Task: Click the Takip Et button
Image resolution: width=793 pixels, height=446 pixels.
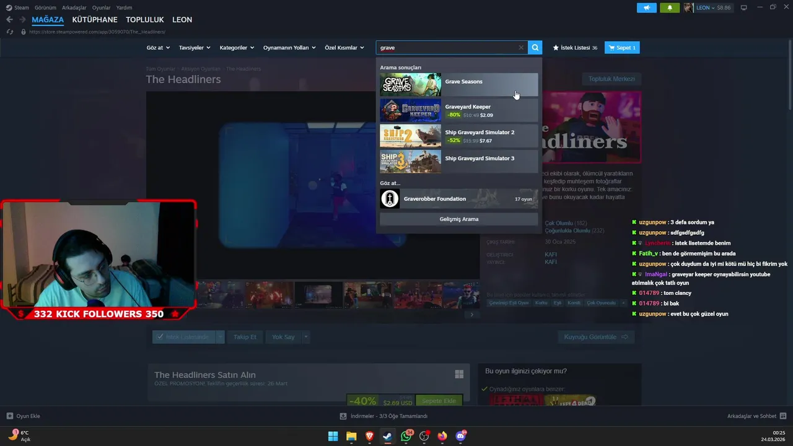Action: point(245,337)
